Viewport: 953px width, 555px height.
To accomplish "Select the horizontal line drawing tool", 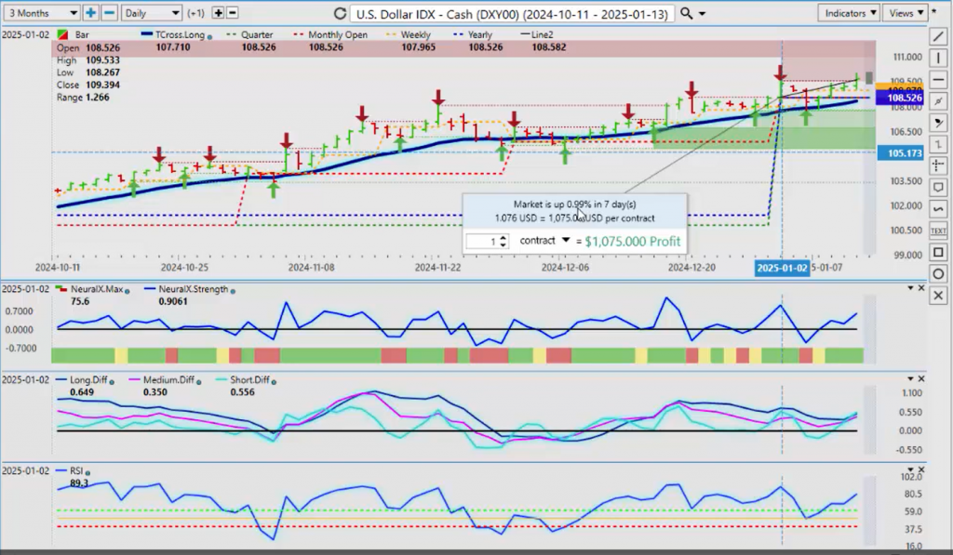I will [x=939, y=79].
